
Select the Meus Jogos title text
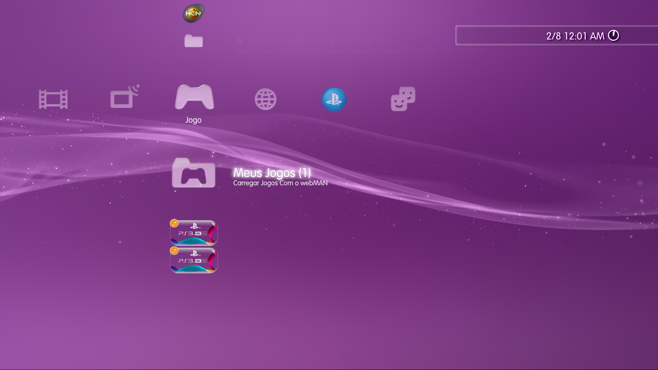[x=271, y=173]
